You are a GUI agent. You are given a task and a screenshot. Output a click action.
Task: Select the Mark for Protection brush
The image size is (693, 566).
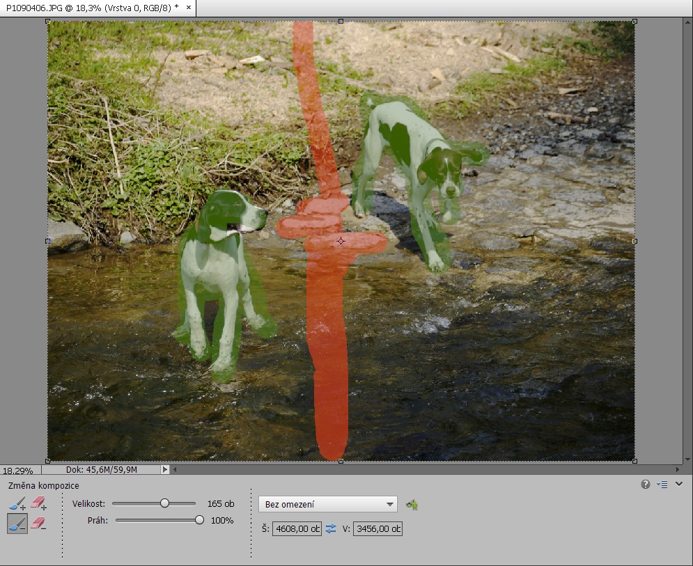click(x=17, y=503)
